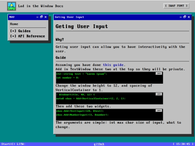The image size is (195, 146).
Task: Close the NAV window
Action: [x=45, y=17]
